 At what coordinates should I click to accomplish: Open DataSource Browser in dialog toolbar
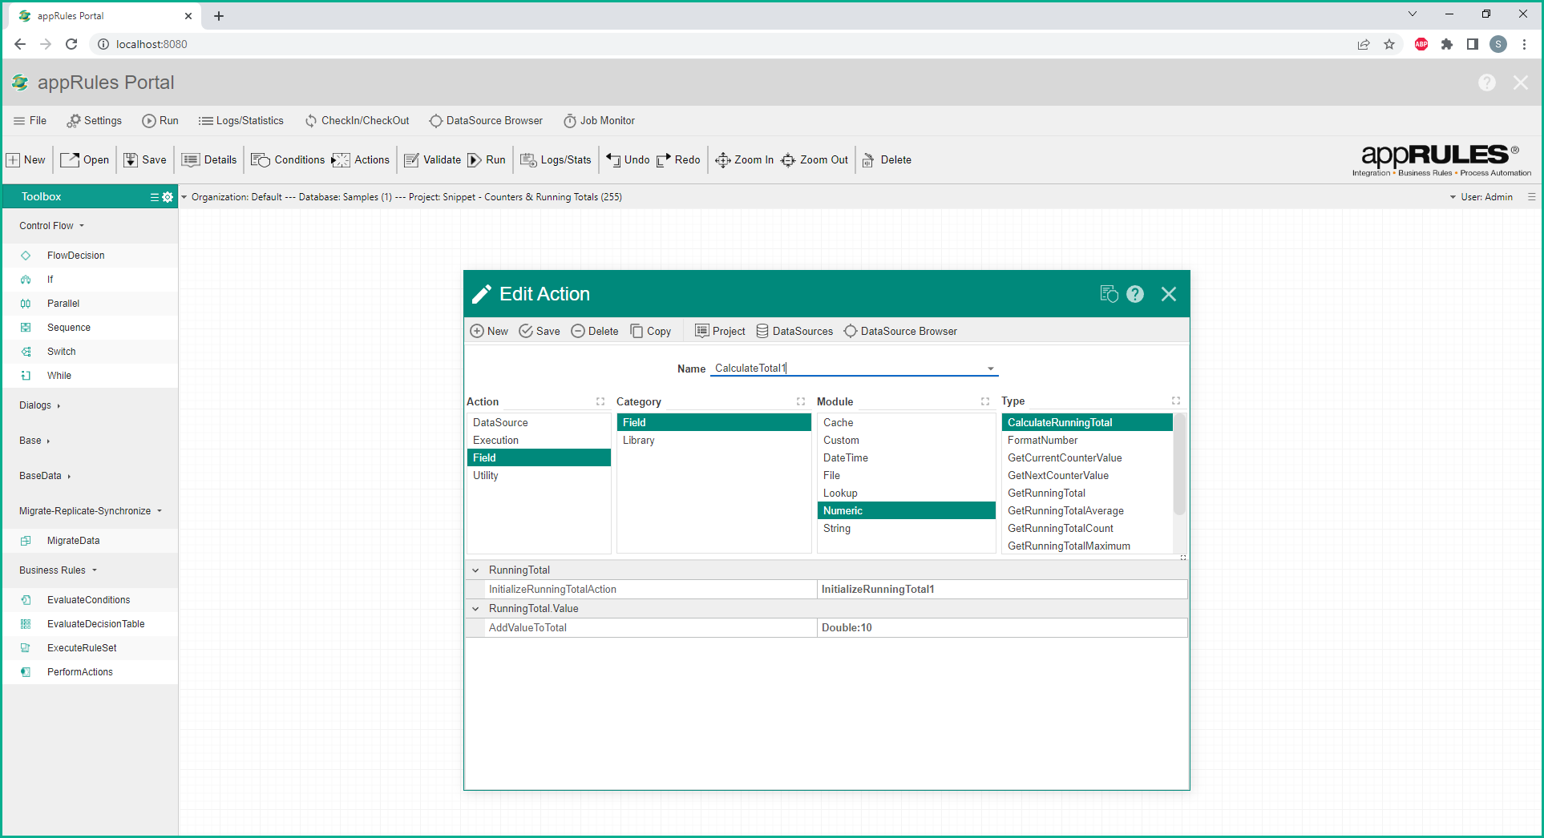[900, 332]
